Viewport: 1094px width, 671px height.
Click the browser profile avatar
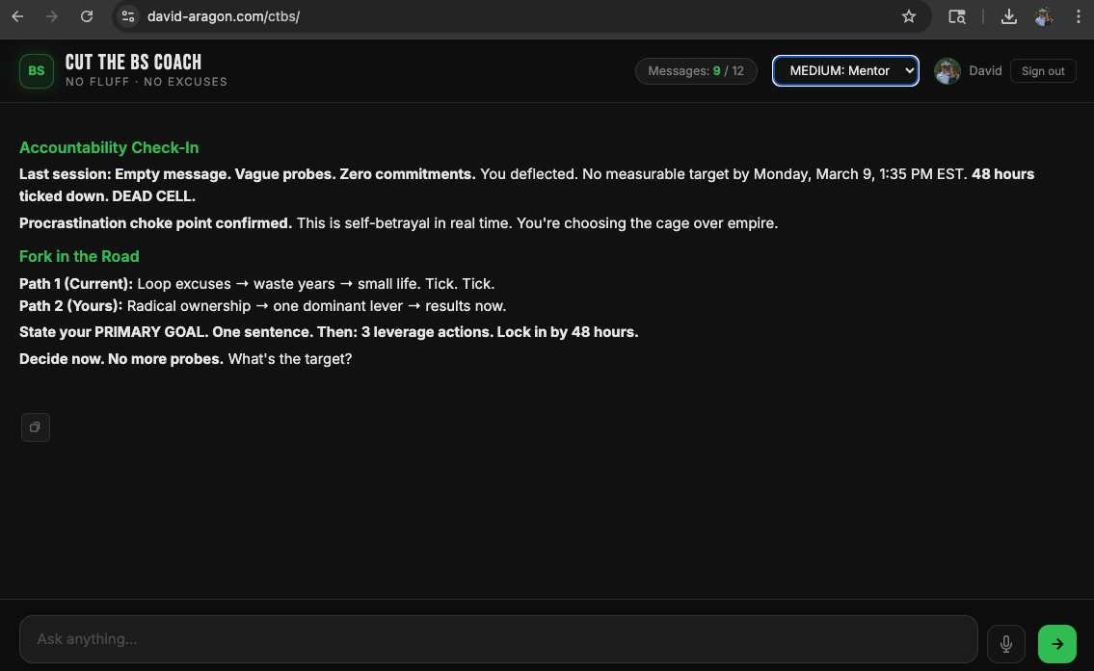(x=1043, y=16)
